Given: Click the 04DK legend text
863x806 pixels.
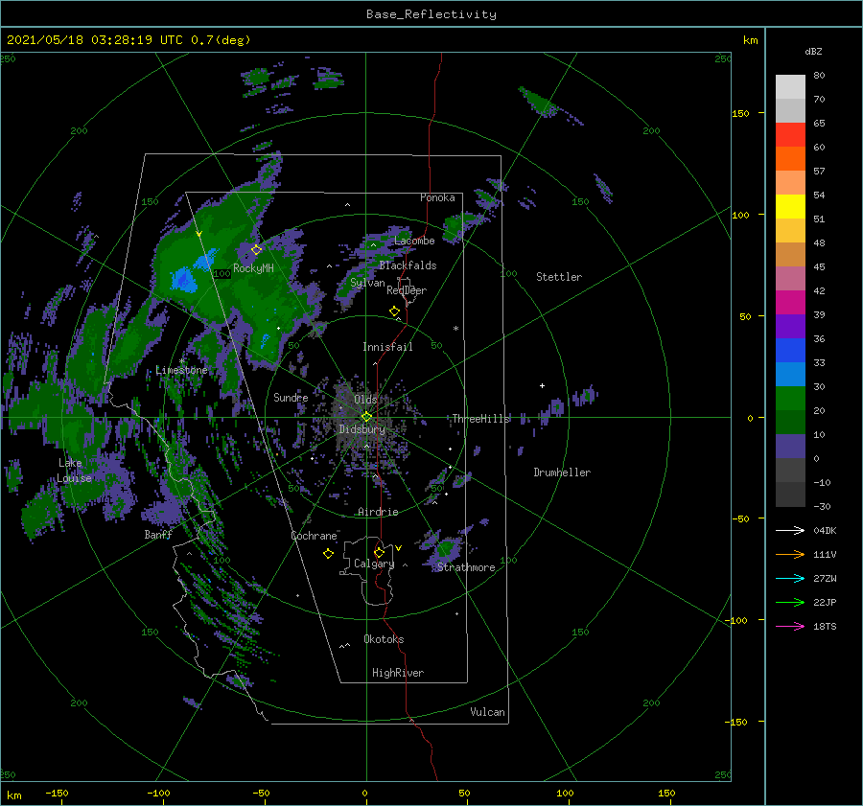Looking at the screenshot, I should point(825,530).
